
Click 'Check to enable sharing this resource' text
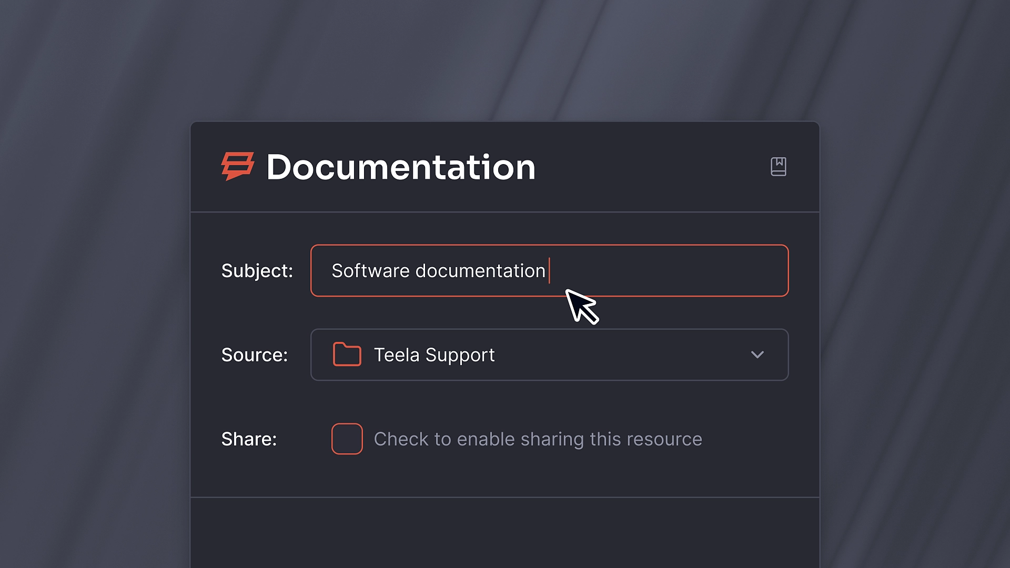[x=538, y=439]
